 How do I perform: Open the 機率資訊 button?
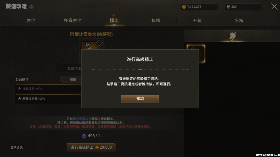(16, 148)
